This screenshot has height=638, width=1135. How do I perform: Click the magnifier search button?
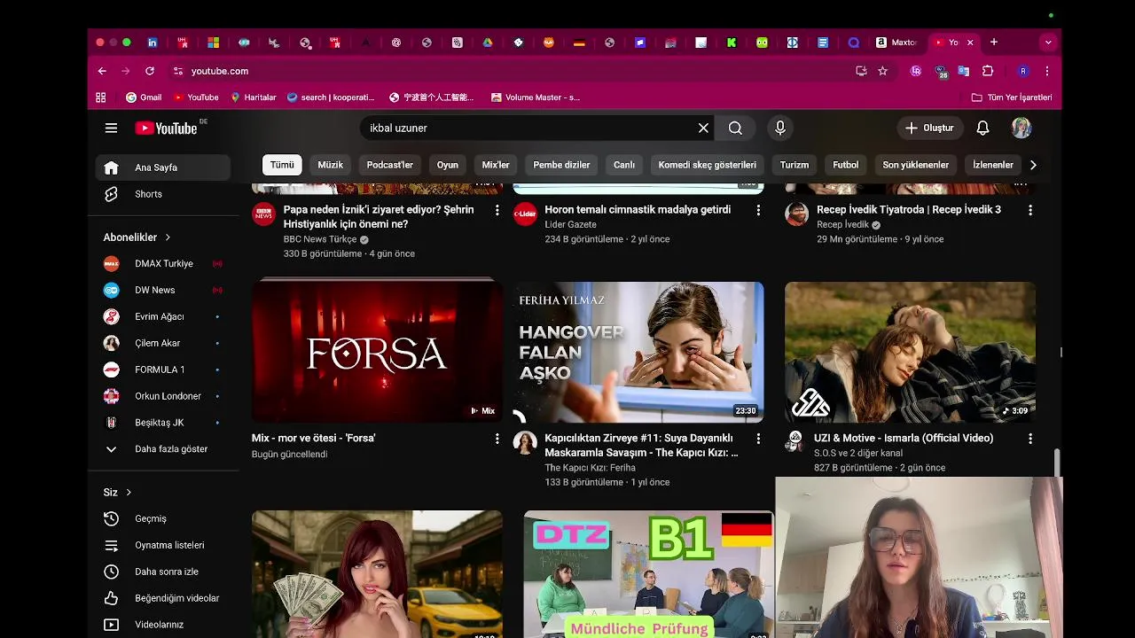(x=735, y=128)
